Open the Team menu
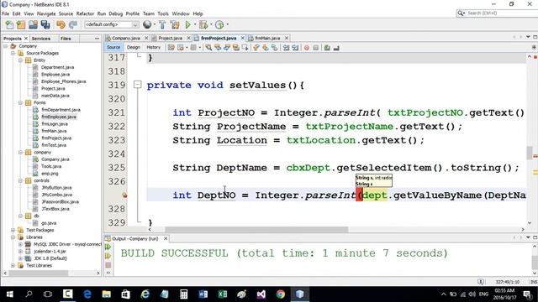Viewport: 538px width, 302px height. click(x=149, y=13)
